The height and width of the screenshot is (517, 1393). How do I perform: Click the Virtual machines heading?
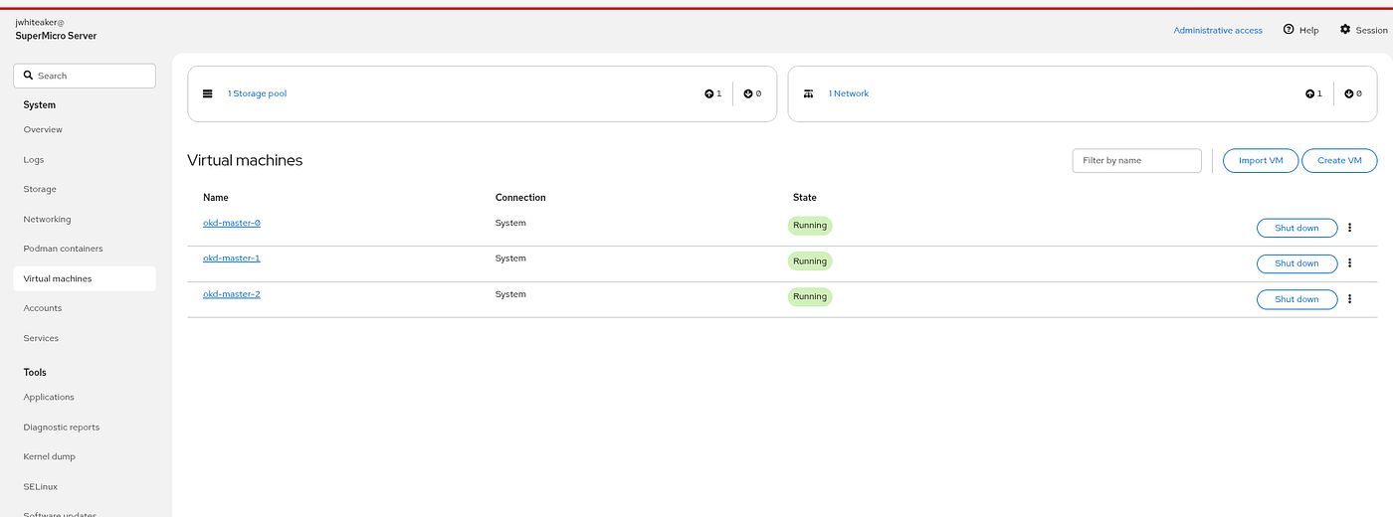(x=245, y=160)
